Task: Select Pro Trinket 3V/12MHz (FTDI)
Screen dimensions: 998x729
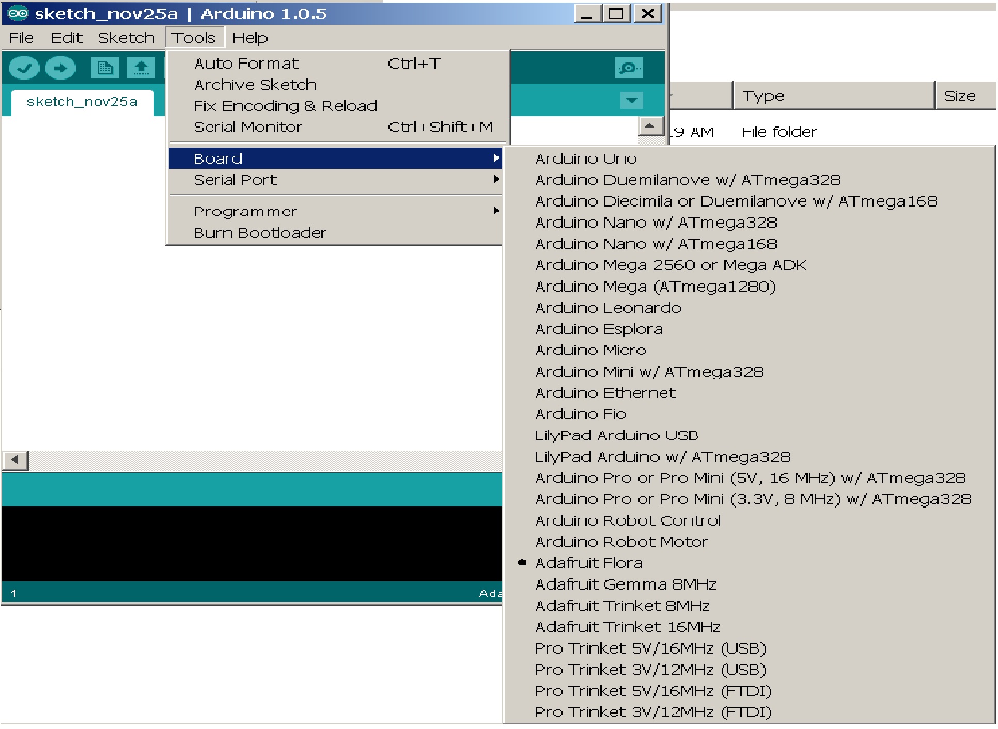Action: pyautogui.click(x=749, y=712)
